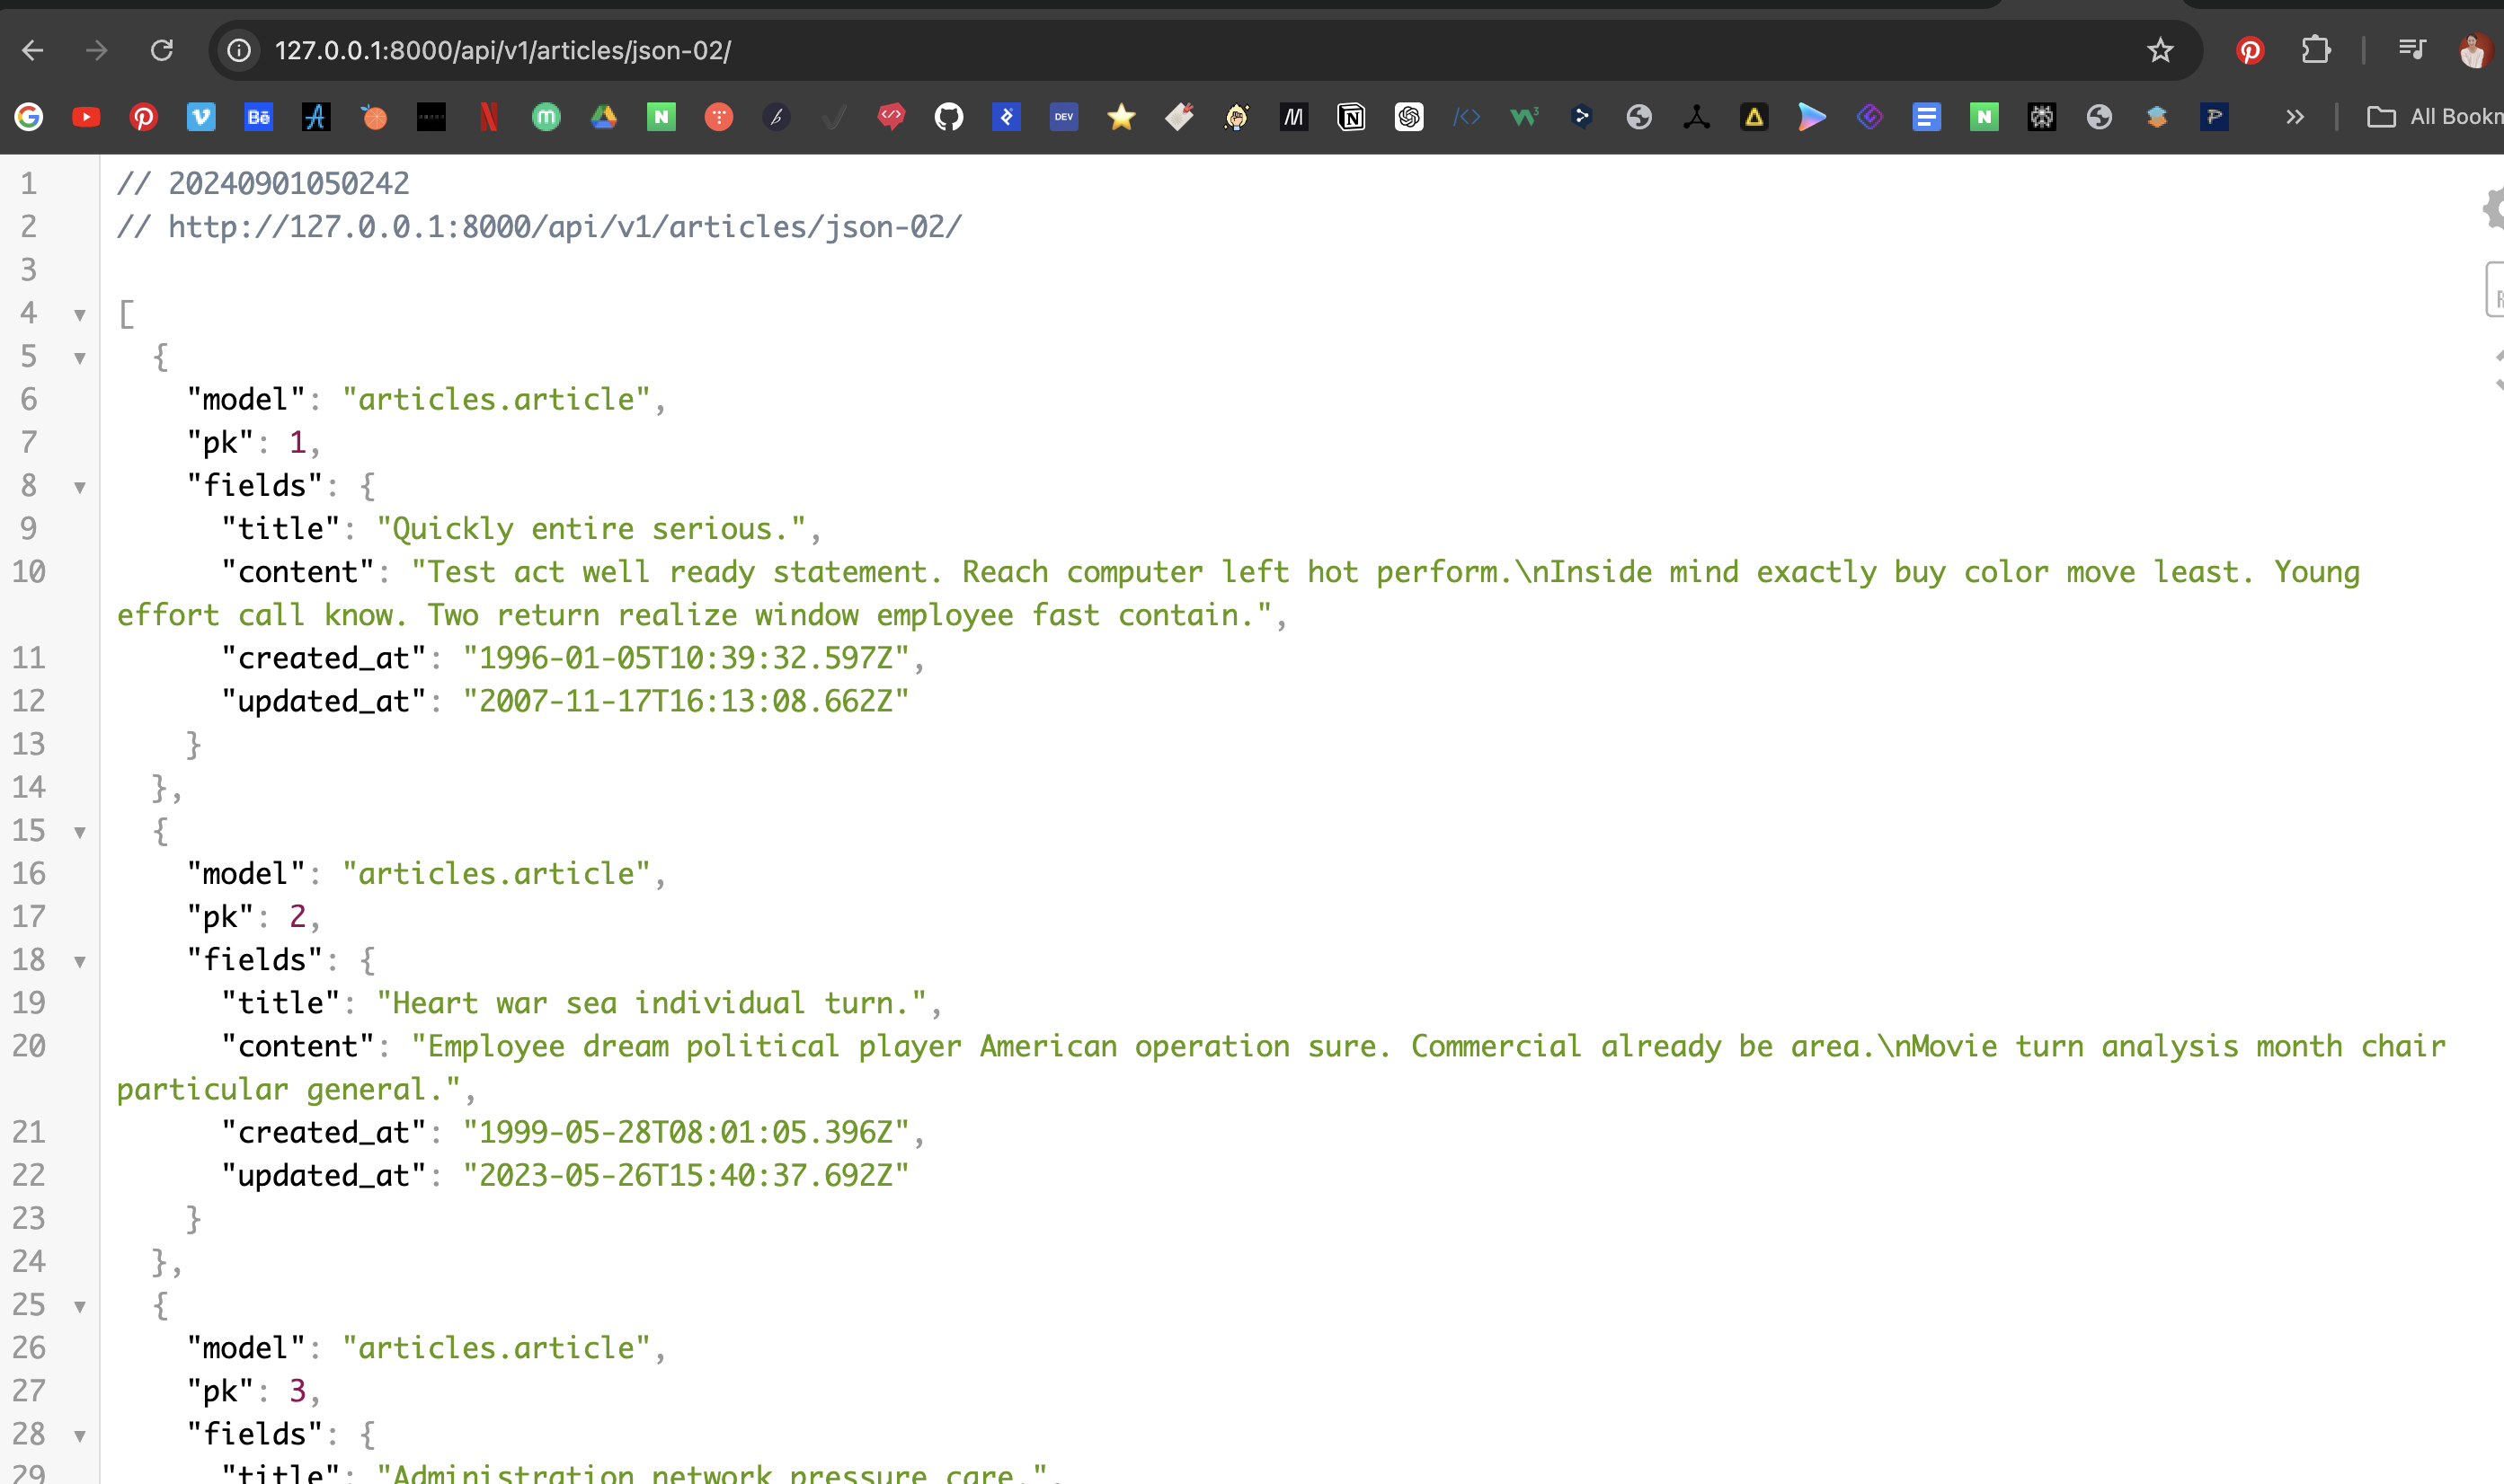
Task: Open the All Bookmarks folder
Action: point(2433,117)
